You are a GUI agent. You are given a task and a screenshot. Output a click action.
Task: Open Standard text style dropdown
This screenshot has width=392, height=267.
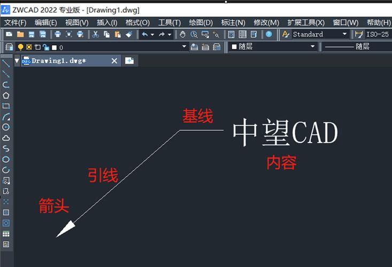pyautogui.click(x=344, y=34)
